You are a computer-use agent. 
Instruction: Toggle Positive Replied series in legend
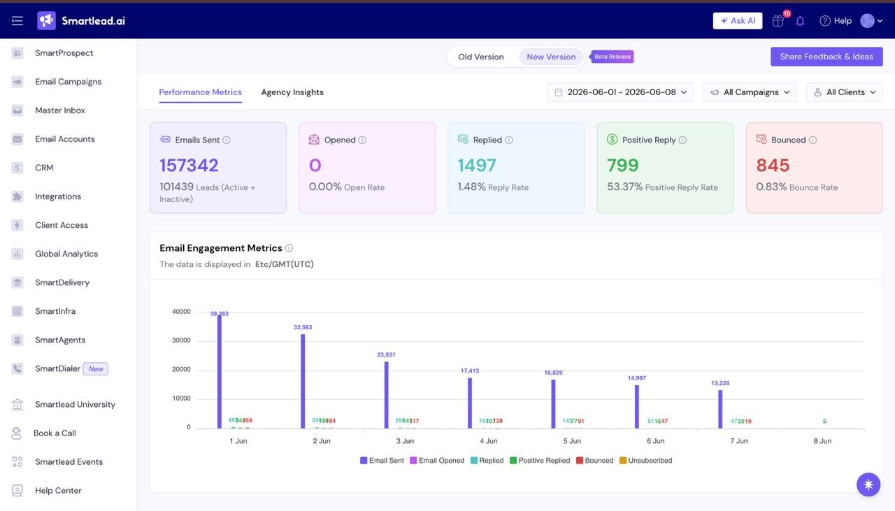point(540,461)
